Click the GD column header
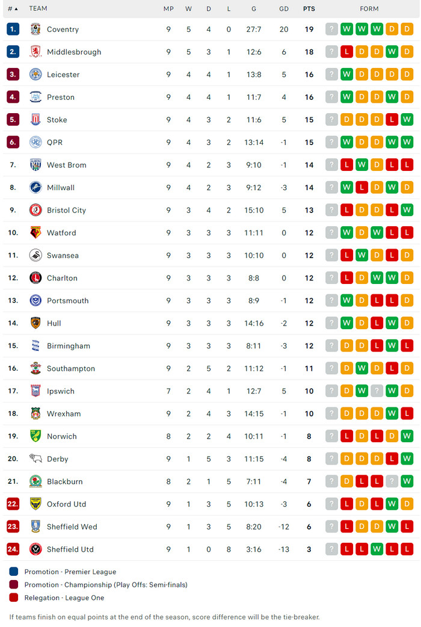 (x=284, y=9)
